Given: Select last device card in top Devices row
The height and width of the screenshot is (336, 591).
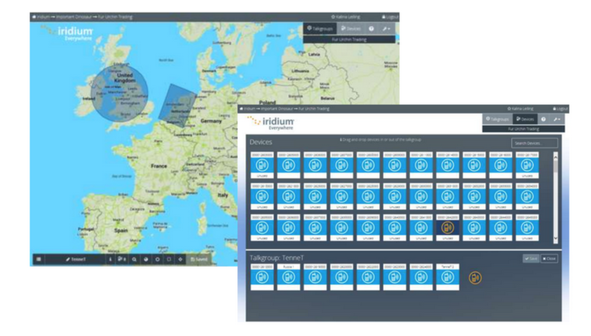Looking at the screenshot, I should [x=527, y=165].
